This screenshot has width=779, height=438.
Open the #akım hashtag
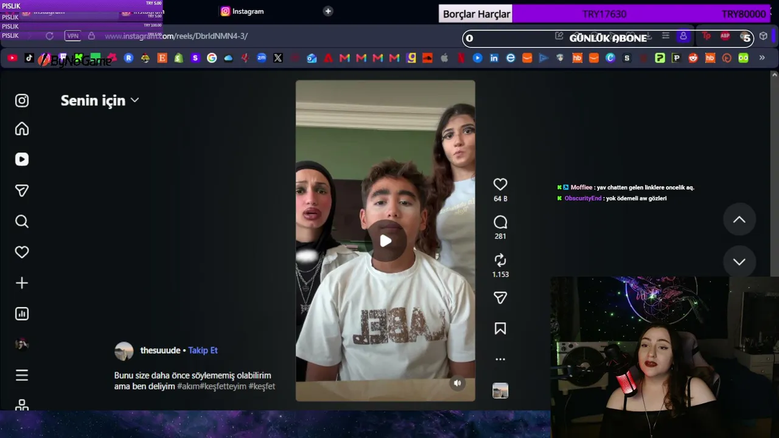(188, 386)
